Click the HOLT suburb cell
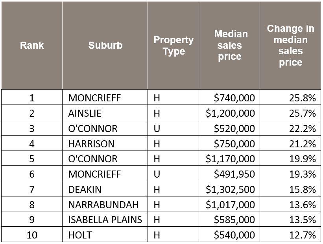323x244 pixels. pyautogui.click(x=80, y=235)
